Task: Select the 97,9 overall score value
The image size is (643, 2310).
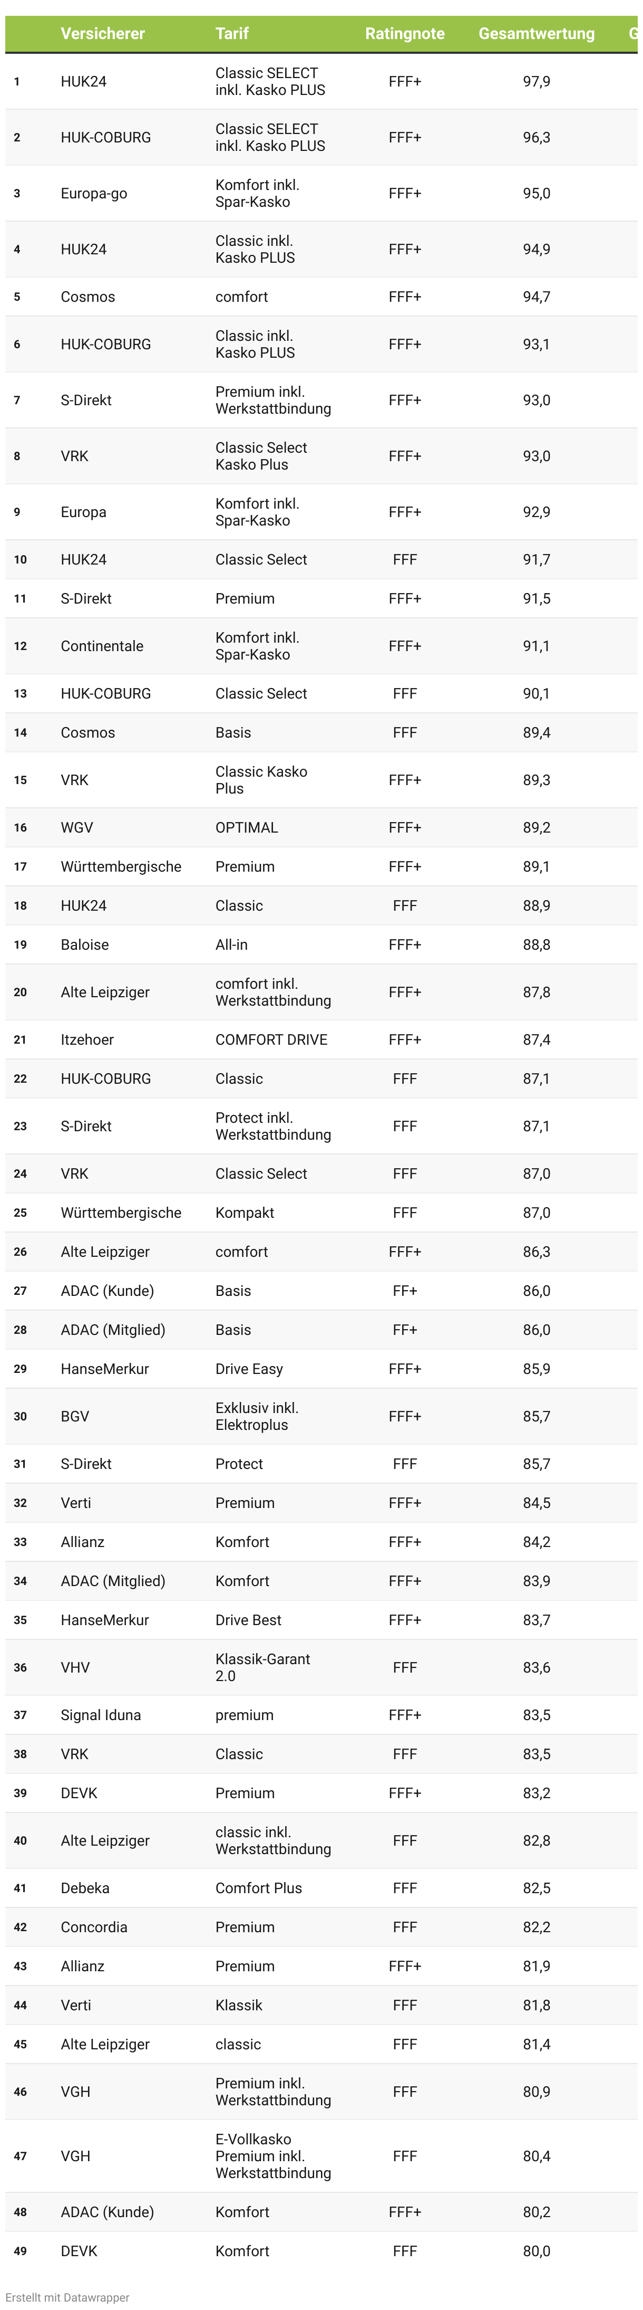Action: click(537, 82)
